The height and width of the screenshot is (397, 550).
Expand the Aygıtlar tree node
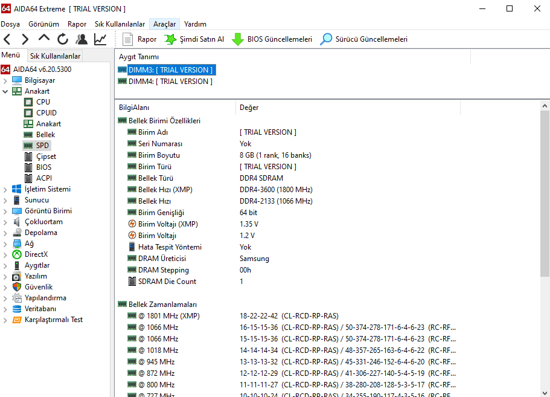point(5,266)
